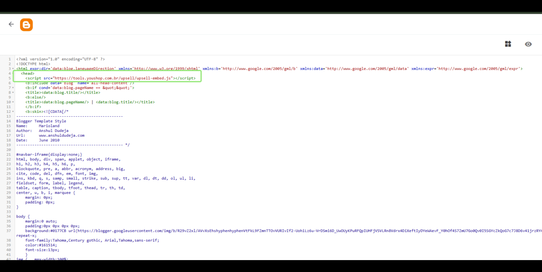Click the <title><data:blog.title/> line 8
542x272 pixels.
[63, 92]
